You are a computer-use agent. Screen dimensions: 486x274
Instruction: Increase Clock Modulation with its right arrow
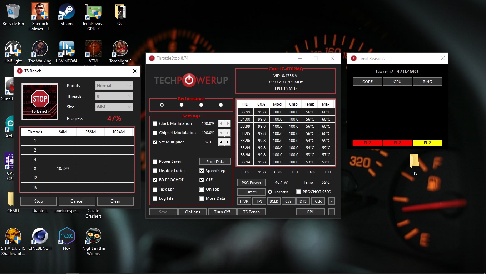228,123
